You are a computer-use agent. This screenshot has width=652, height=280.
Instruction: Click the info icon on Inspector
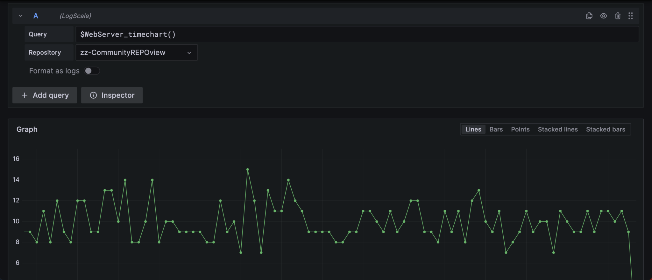point(93,95)
